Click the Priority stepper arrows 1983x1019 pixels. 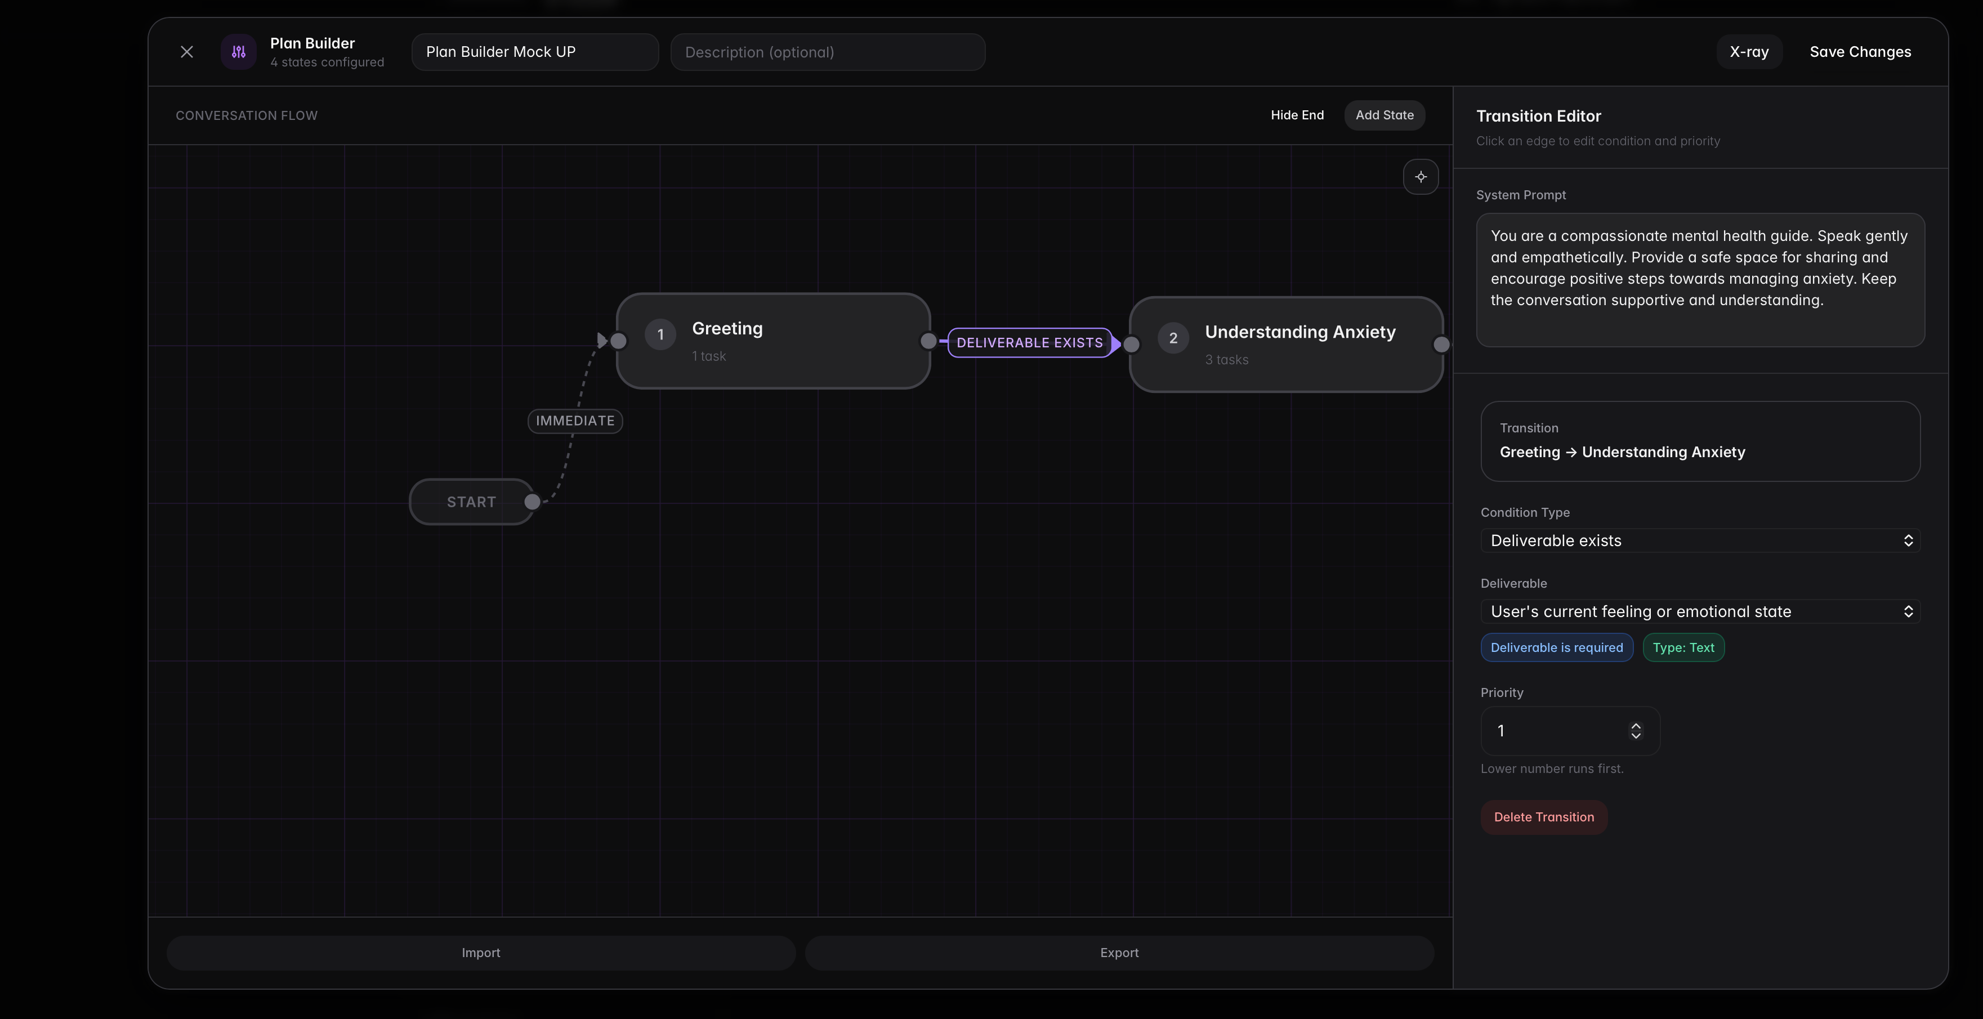click(1636, 731)
